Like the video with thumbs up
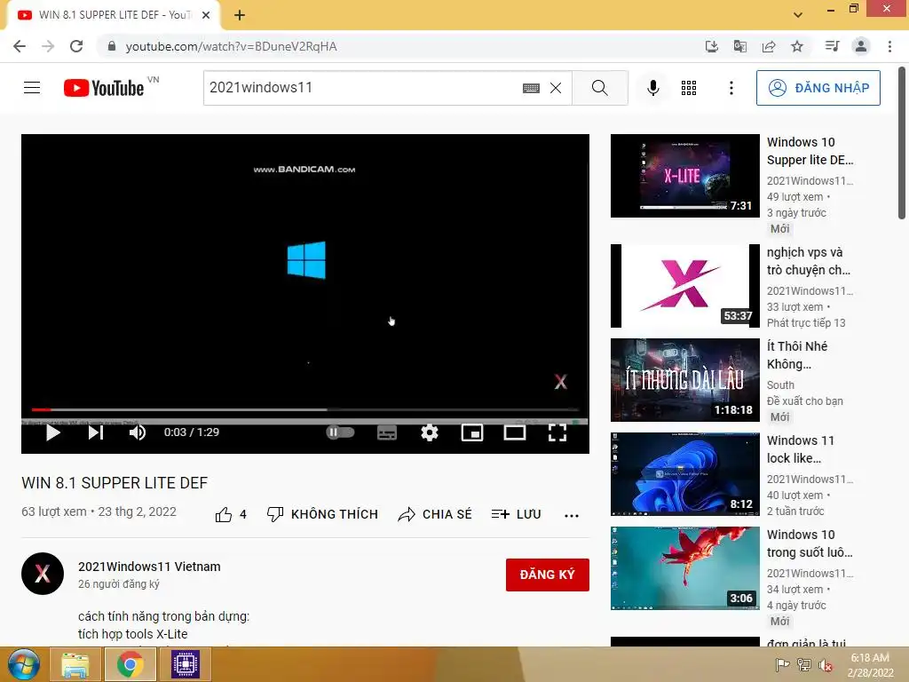Screen dimensions: 909x682 pyautogui.click(x=231, y=514)
